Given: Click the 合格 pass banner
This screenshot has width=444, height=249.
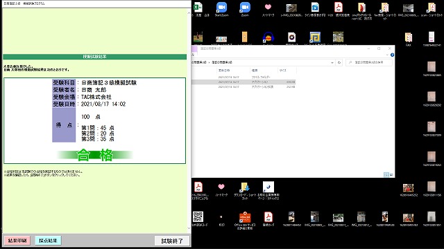Looking at the screenshot, I should [x=94, y=155].
